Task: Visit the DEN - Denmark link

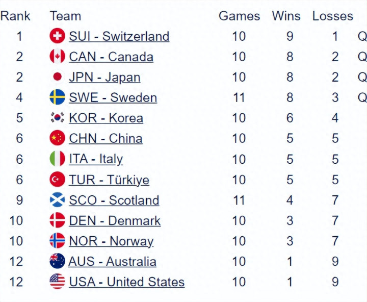Action: coord(115,221)
